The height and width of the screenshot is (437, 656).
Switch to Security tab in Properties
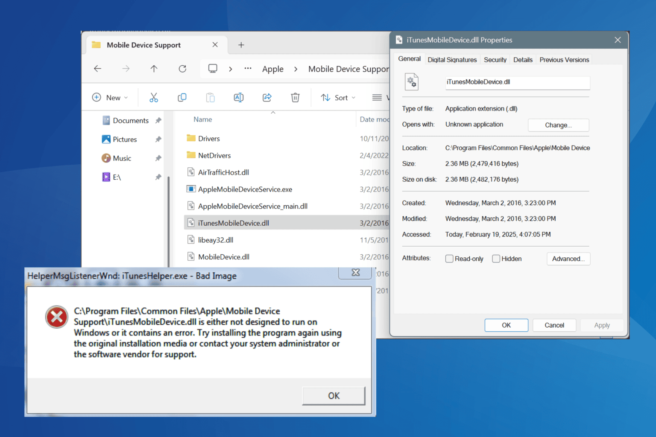495,60
